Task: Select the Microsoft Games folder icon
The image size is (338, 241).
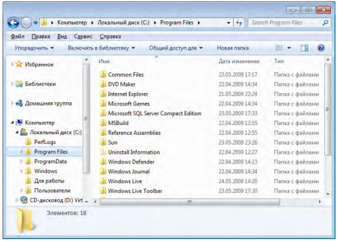Action: [103, 104]
